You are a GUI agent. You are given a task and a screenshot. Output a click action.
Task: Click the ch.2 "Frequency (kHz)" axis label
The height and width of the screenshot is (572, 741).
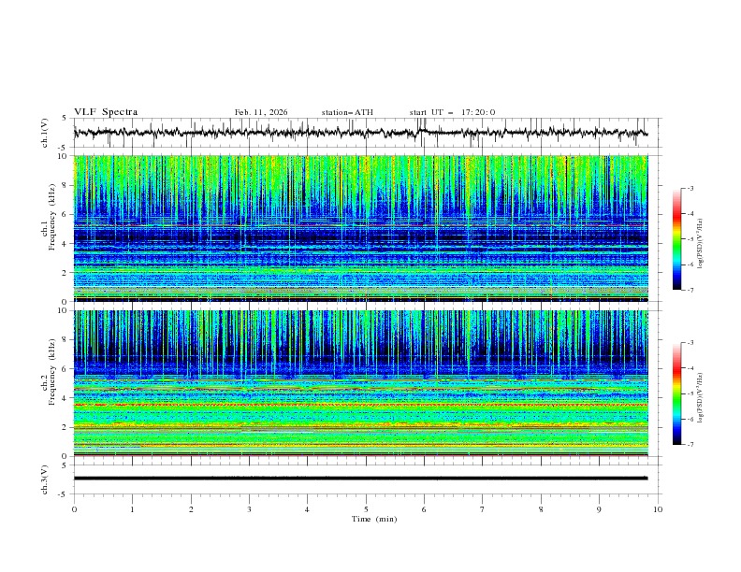(x=51, y=371)
